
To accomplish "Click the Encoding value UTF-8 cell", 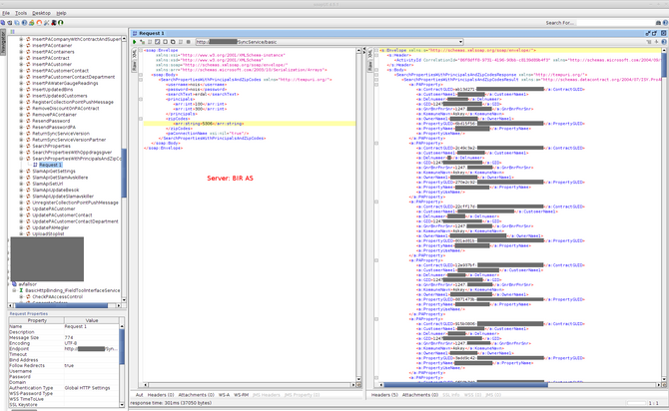I will point(91,343).
